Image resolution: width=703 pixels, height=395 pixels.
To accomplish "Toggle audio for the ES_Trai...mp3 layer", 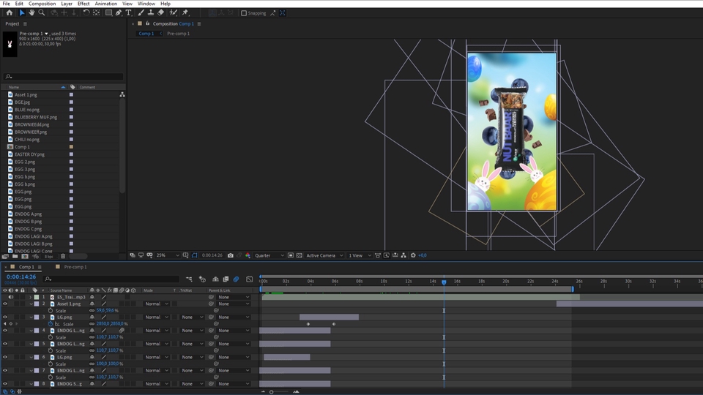I will click(x=11, y=297).
